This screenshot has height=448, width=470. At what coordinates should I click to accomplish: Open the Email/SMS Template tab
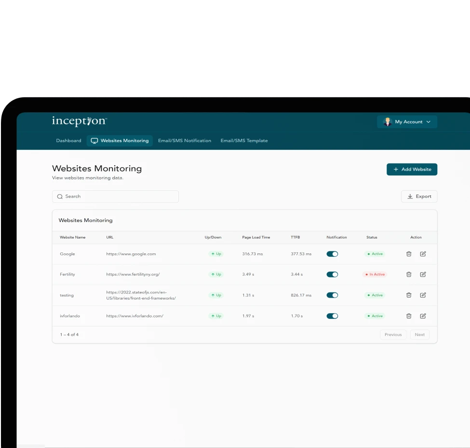point(244,141)
